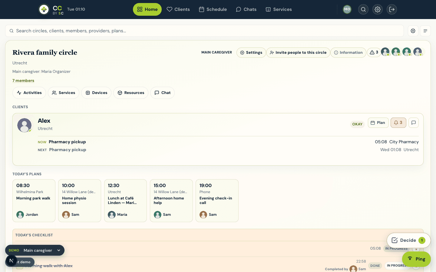Click the circle alerts warning badge

point(374,53)
